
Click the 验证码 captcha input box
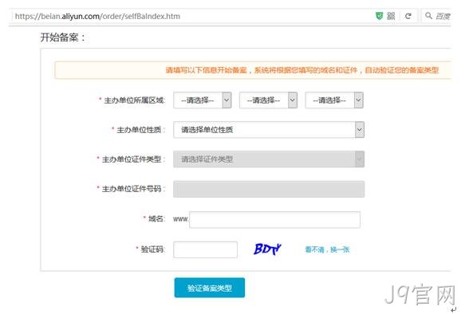(x=205, y=249)
